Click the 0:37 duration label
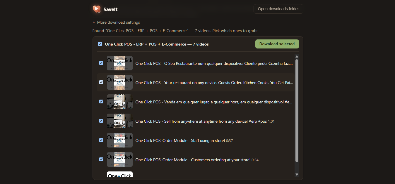The image size is (395, 184). [229, 141]
